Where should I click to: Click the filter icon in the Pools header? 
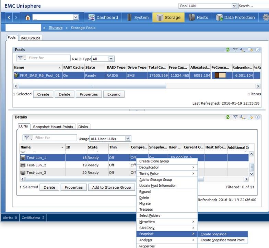pos(235,50)
